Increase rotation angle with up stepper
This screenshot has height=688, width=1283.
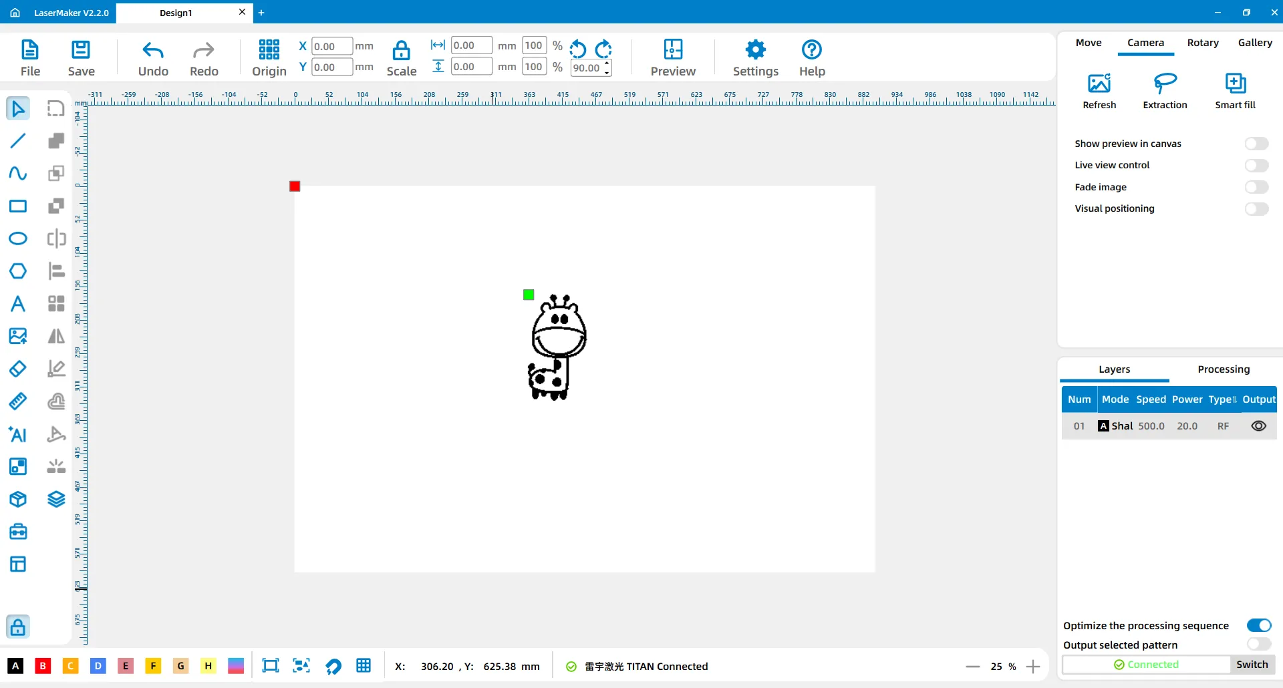point(607,63)
